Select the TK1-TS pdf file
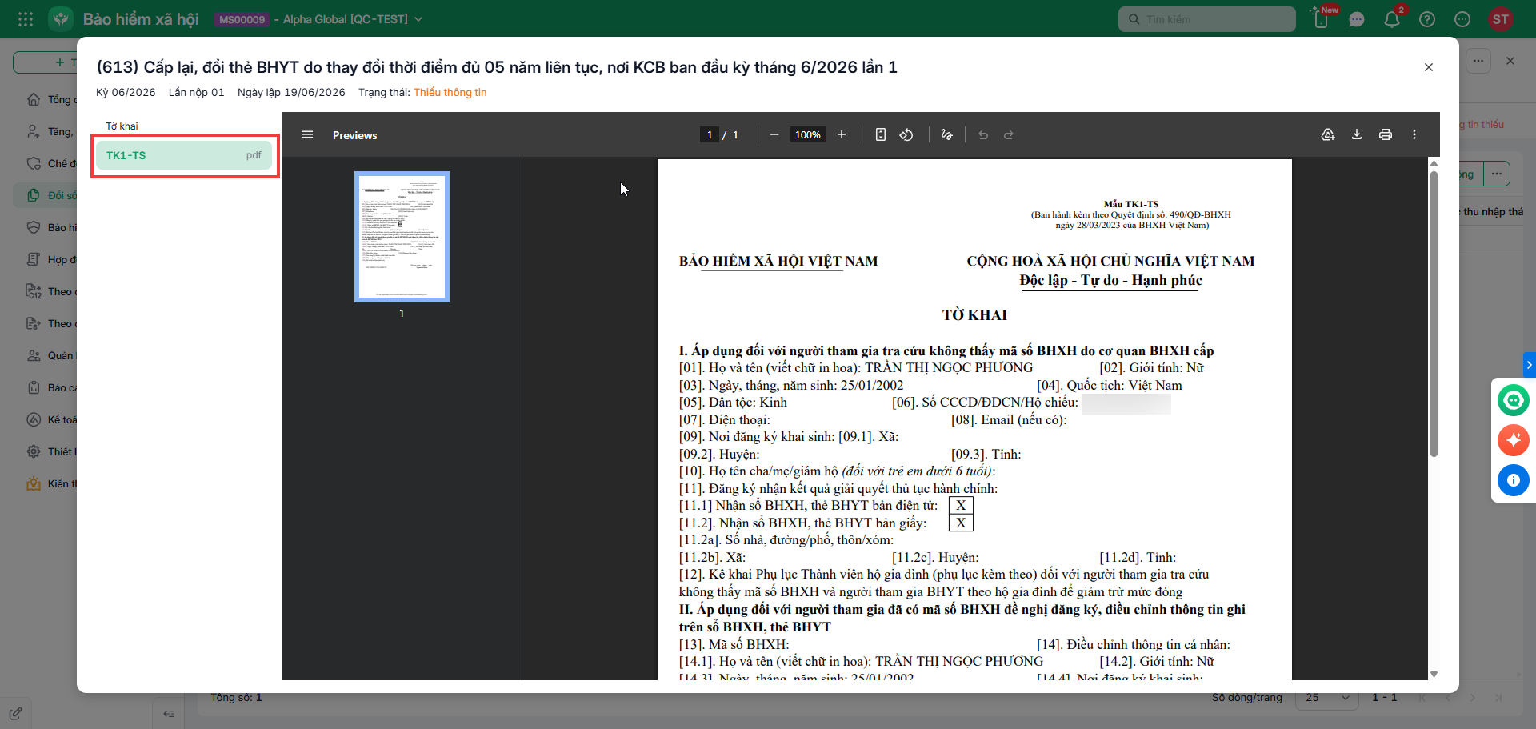 tap(184, 155)
